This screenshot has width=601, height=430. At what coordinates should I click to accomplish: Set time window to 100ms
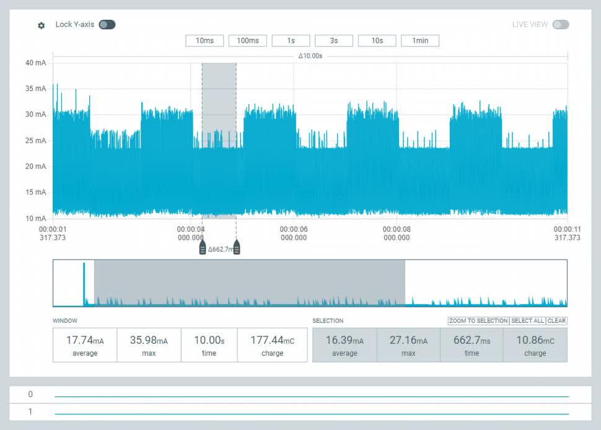pyautogui.click(x=247, y=41)
